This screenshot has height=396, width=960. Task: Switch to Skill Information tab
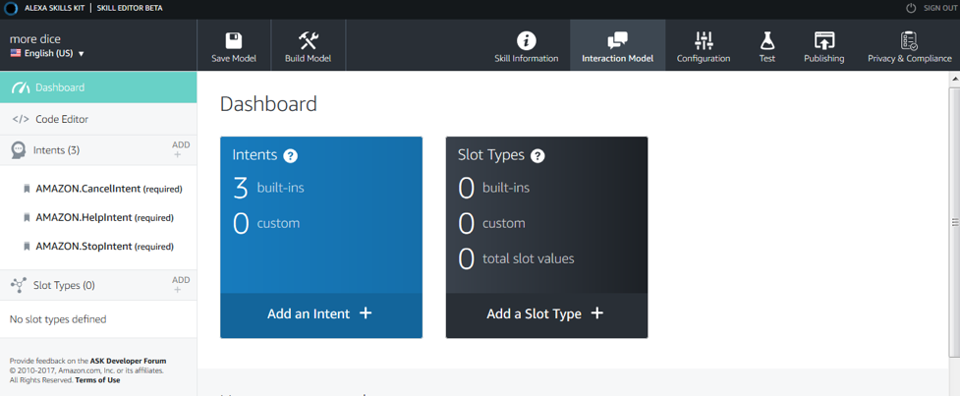[527, 45]
